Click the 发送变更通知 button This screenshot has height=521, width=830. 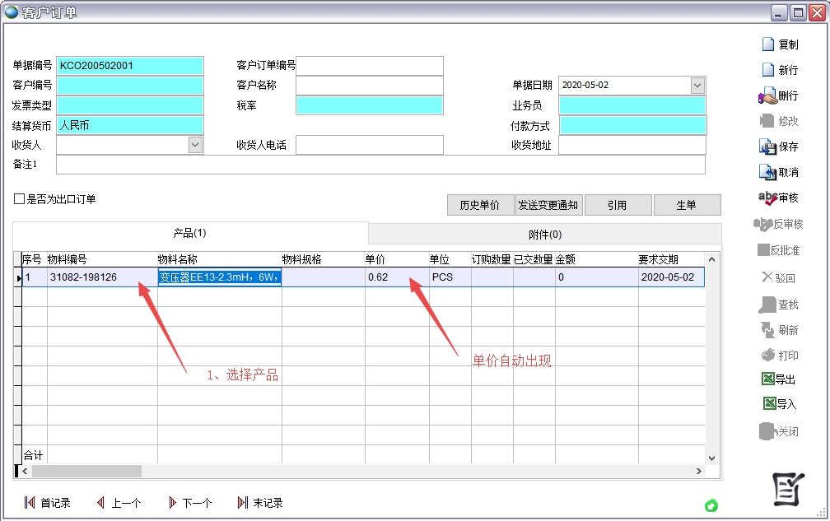(x=548, y=205)
